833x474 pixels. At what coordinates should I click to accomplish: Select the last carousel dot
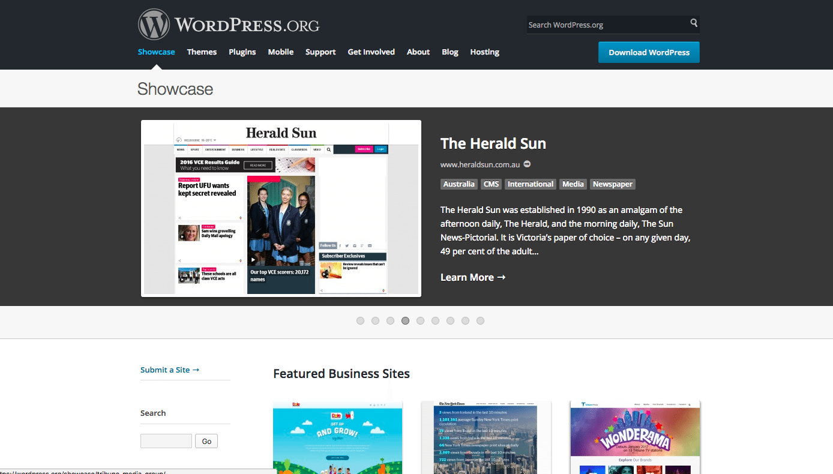[x=480, y=320]
